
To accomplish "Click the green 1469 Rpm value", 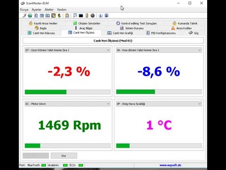I will [x=70, y=126].
